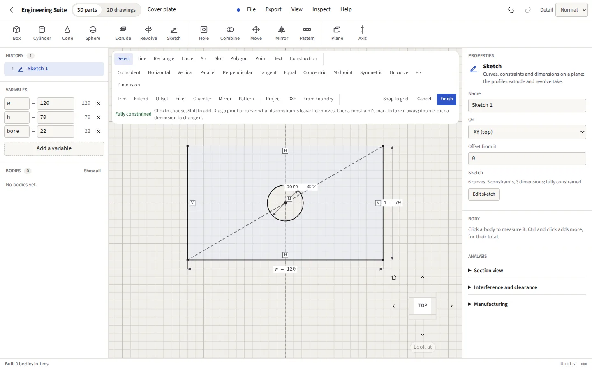592x370 pixels.
Task: Choose the Hole tool
Action: pos(204,33)
